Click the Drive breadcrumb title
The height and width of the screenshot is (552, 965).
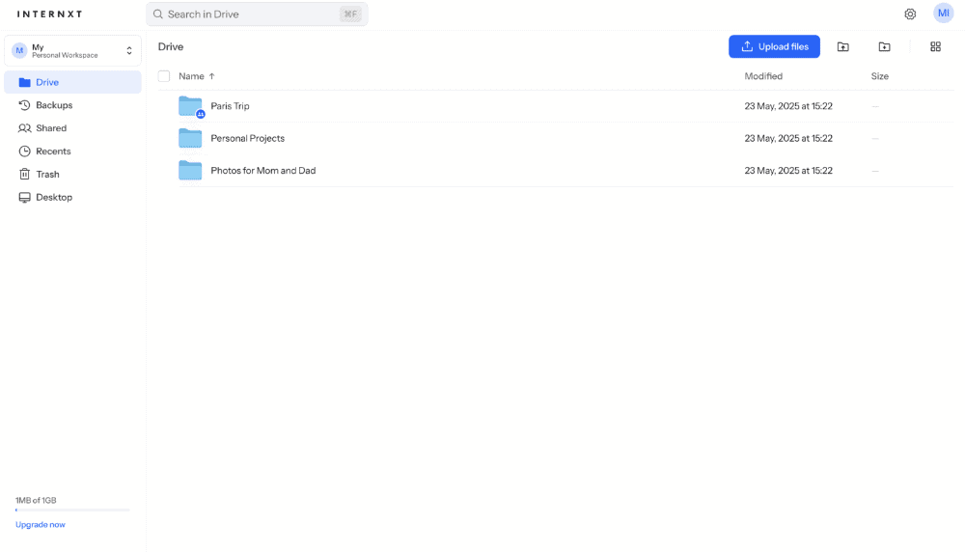(x=171, y=46)
